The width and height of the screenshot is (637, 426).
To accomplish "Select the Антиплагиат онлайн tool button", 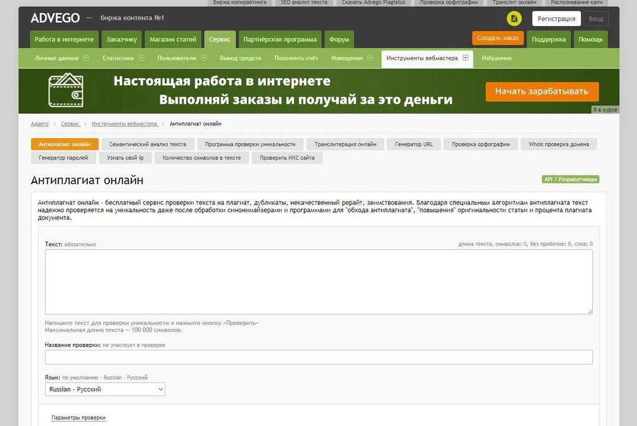I will pos(65,144).
